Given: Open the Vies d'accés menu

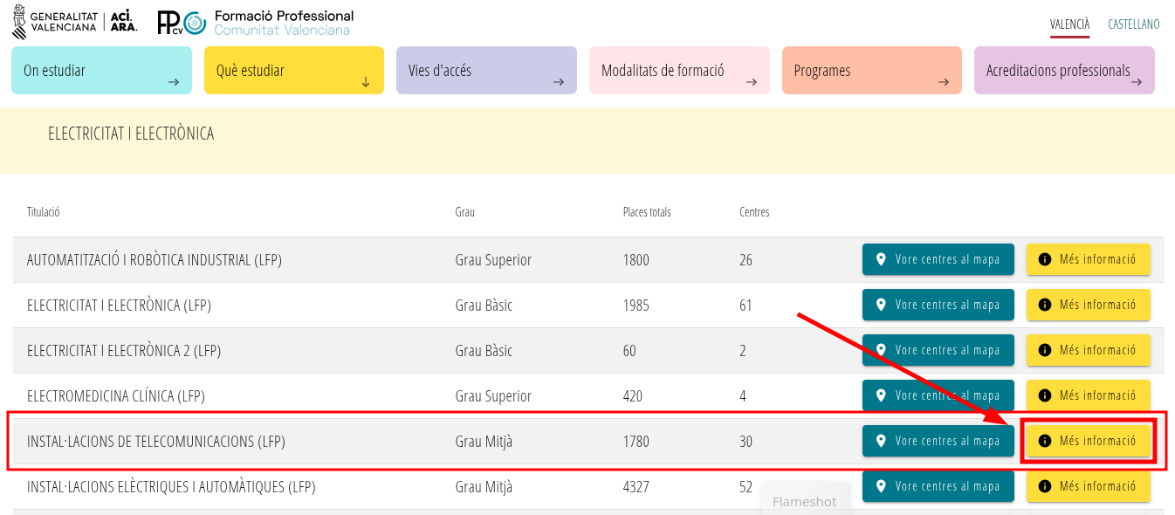Looking at the screenshot, I should click(x=486, y=71).
